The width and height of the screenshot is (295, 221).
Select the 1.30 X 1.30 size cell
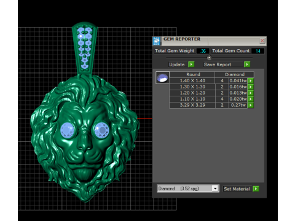click(192, 87)
